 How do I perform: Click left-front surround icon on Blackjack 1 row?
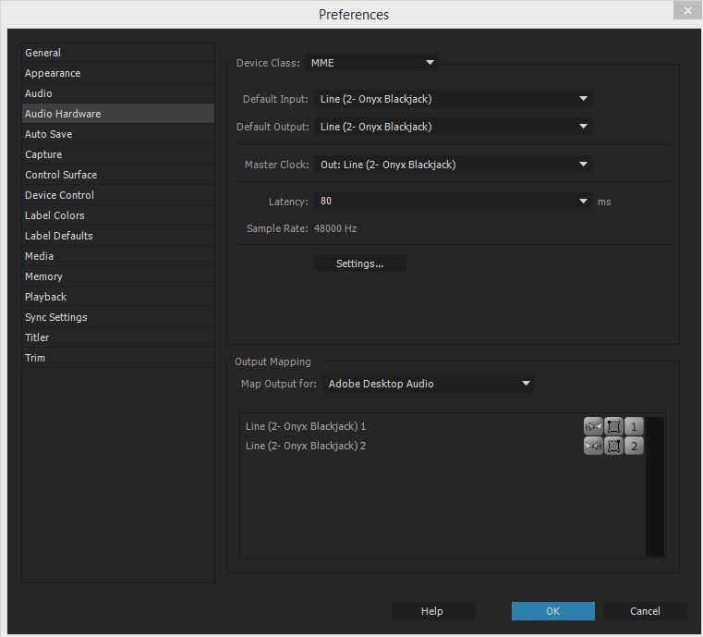pyautogui.click(x=613, y=426)
